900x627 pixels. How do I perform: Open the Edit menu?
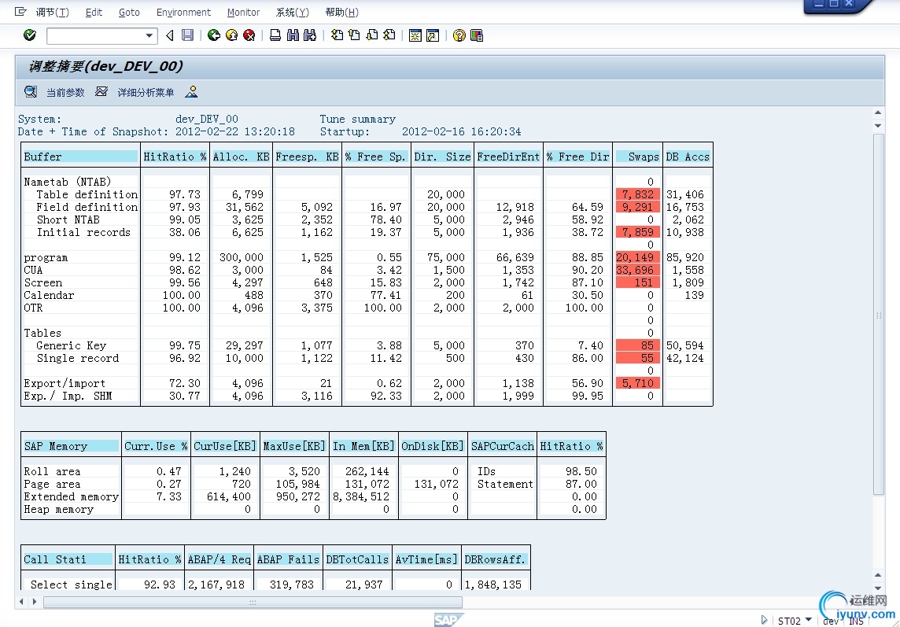click(94, 12)
